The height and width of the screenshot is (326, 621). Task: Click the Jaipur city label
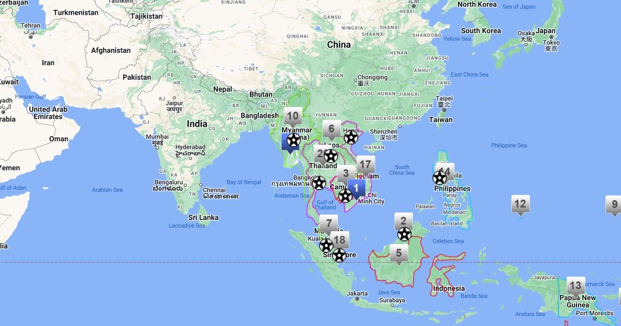click(174, 106)
